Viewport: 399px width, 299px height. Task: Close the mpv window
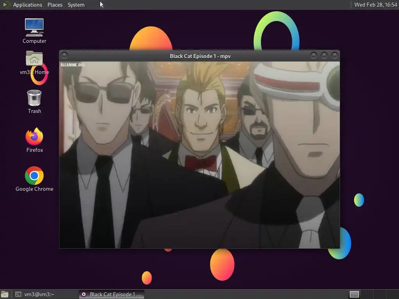pos(334,55)
